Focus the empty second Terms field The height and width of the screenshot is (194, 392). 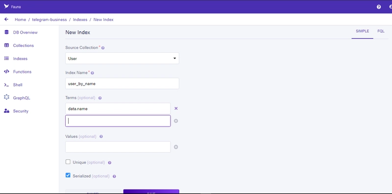pos(118,121)
